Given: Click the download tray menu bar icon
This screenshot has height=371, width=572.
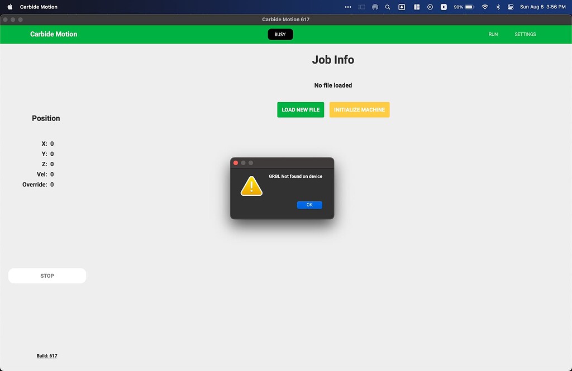Looking at the screenshot, I should 402,7.
